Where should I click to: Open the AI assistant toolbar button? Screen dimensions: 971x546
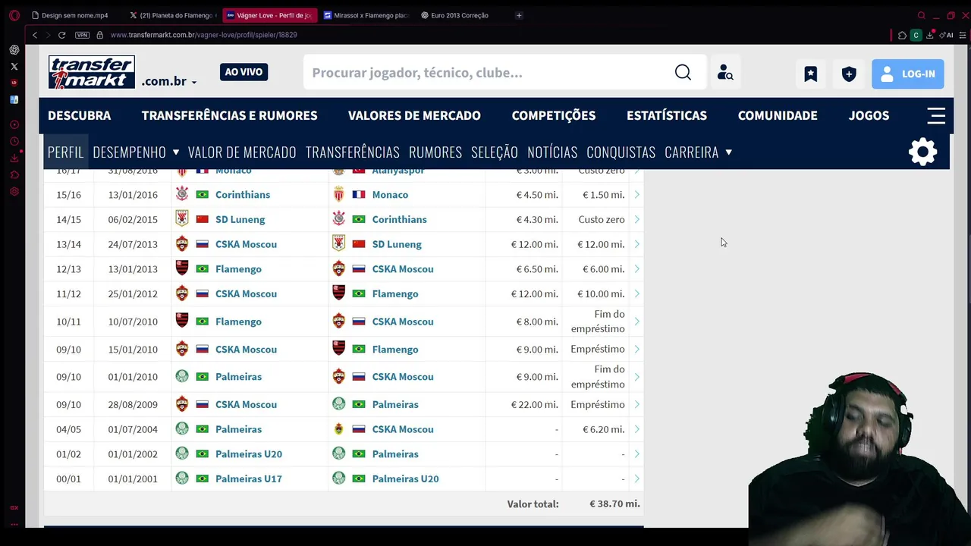947,35
